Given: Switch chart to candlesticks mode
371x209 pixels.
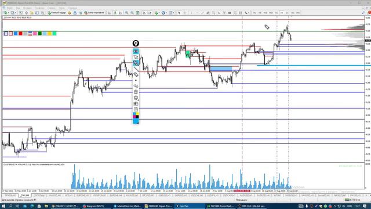Looking at the screenshot, I should click(x=115, y=13).
